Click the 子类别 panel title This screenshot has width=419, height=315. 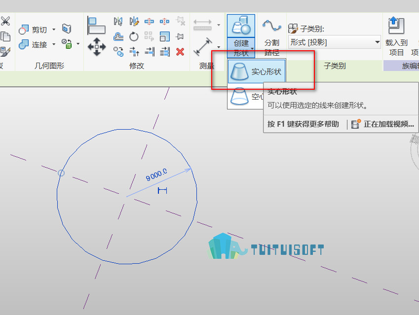pyautogui.click(x=335, y=66)
